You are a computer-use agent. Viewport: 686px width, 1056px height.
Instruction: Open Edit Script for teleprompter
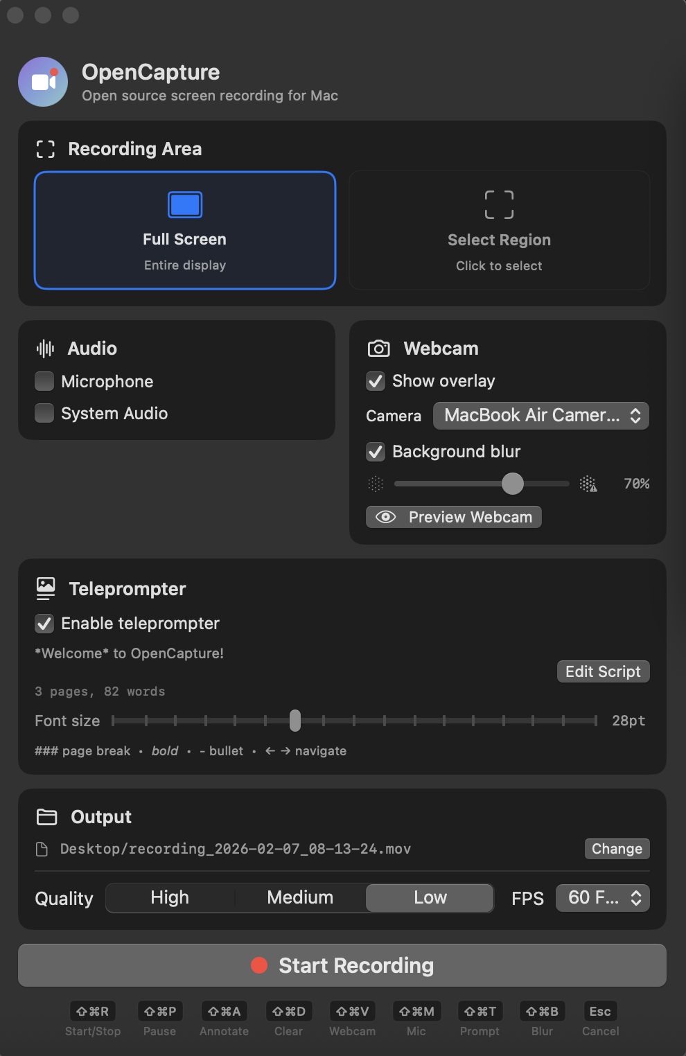tap(604, 671)
